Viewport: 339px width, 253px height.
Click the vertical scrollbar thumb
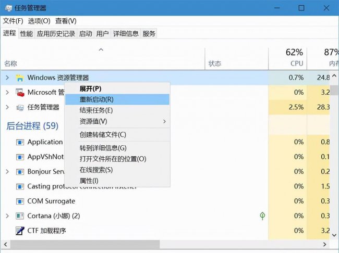click(334, 90)
